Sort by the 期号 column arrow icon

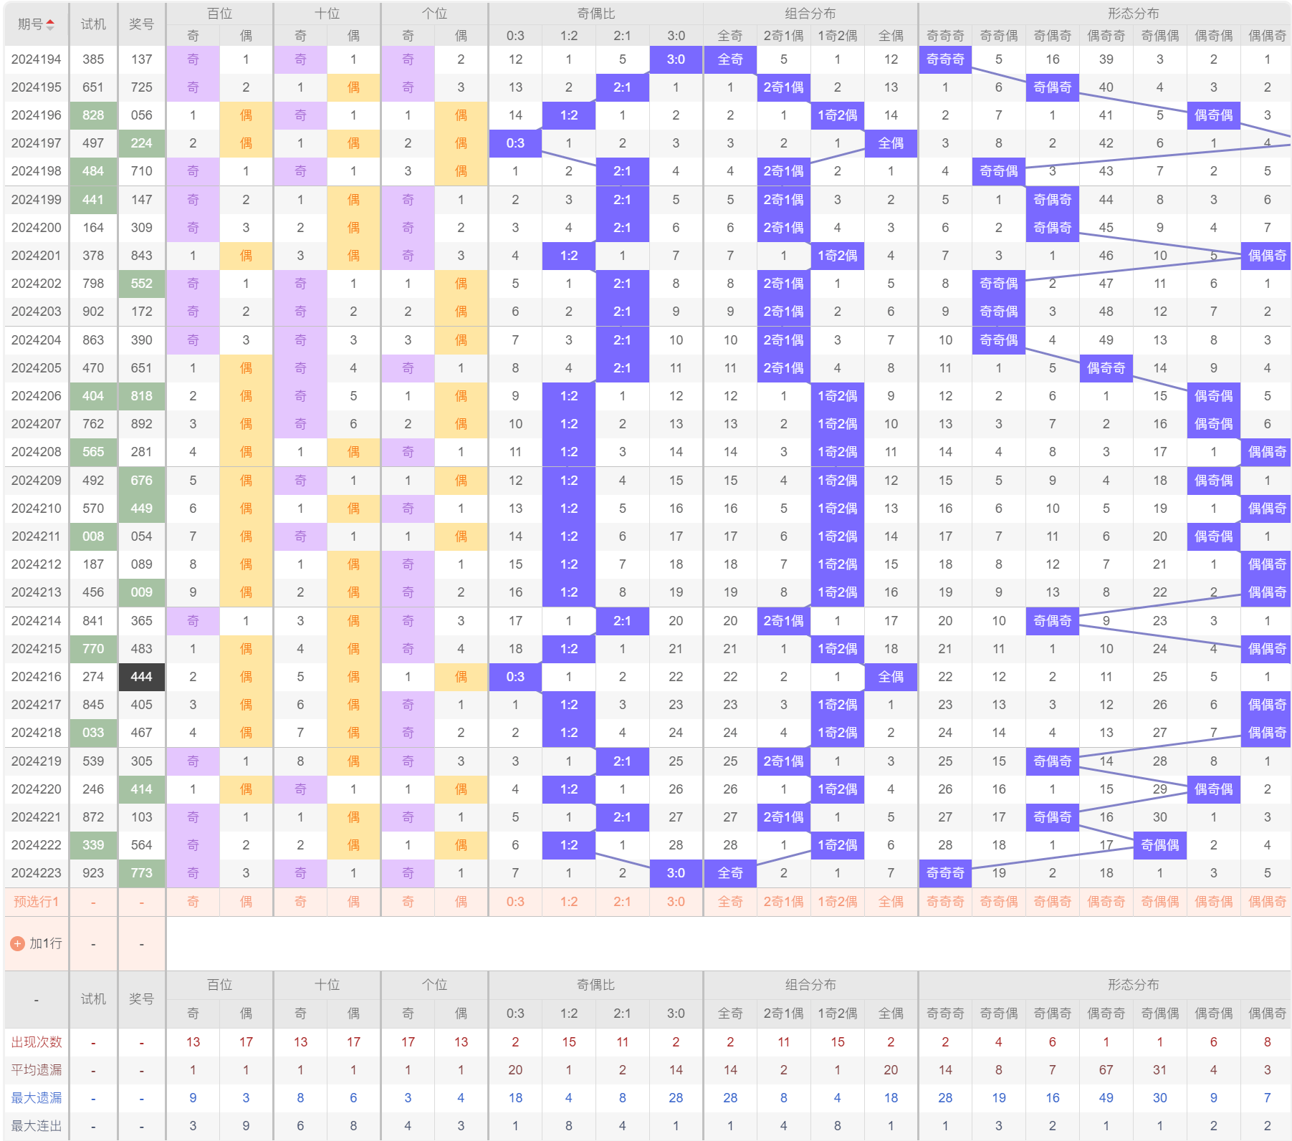pos(50,24)
